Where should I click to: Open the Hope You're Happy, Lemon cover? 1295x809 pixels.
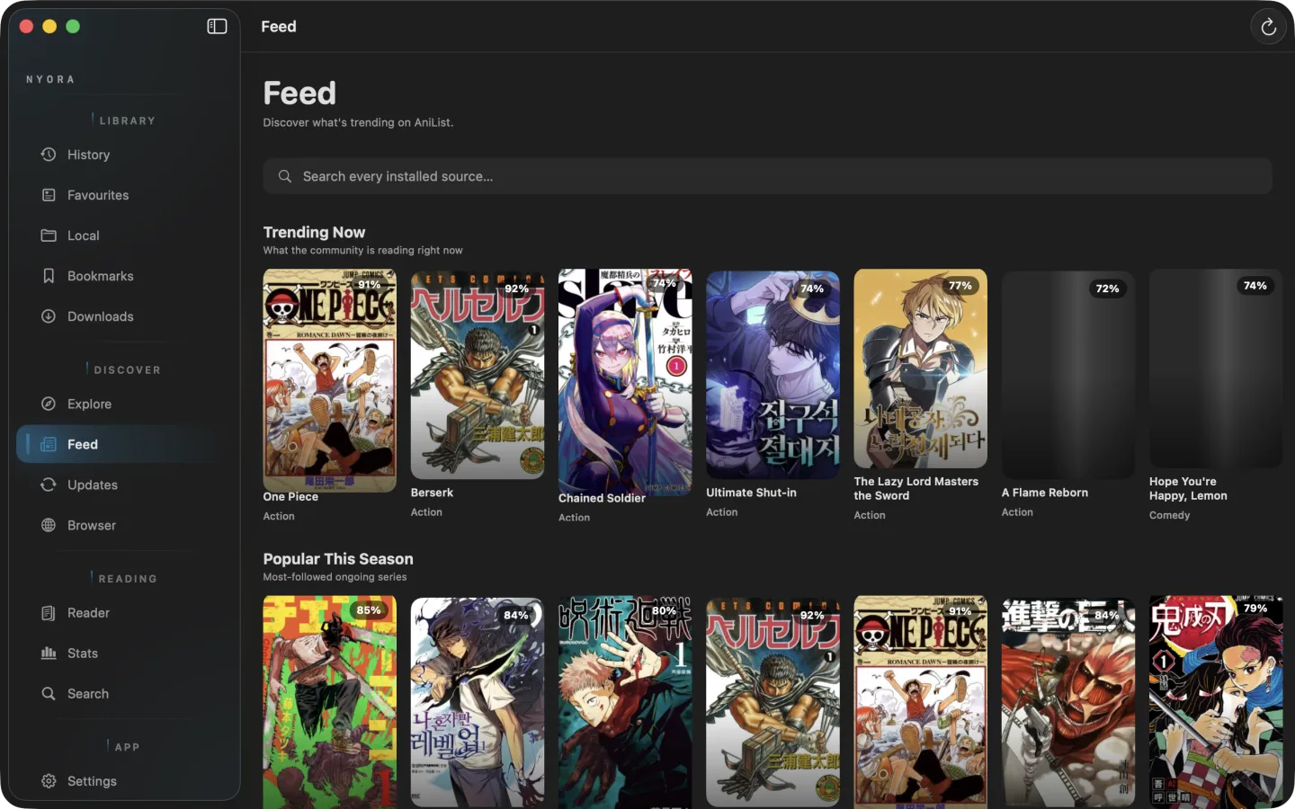pyautogui.click(x=1216, y=369)
